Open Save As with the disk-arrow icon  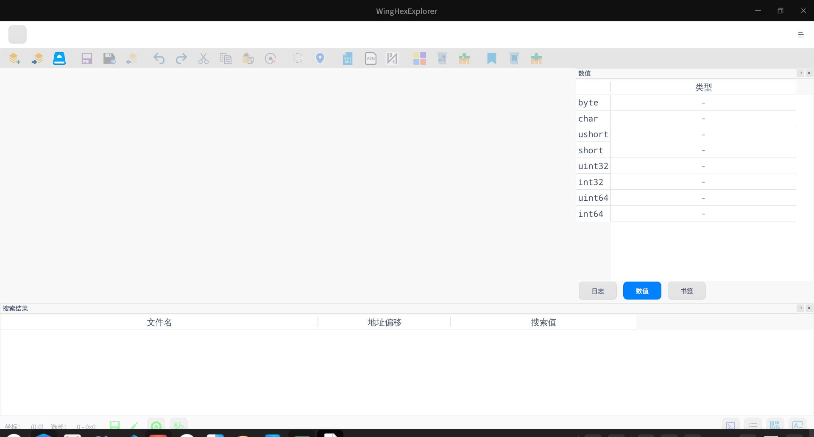click(x=109, y=58)
